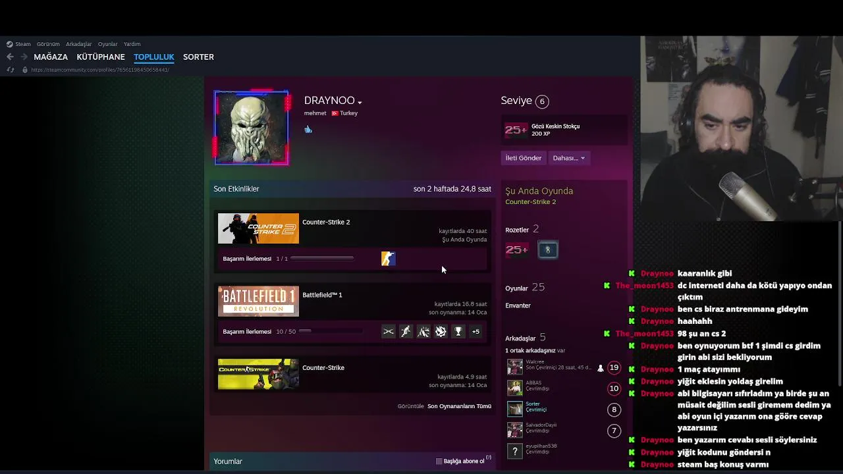Image resolution: width=843 pixels, height=474 pixels.
Task: Switch to the KÜTÜPHANE tab
Action: 101,57
